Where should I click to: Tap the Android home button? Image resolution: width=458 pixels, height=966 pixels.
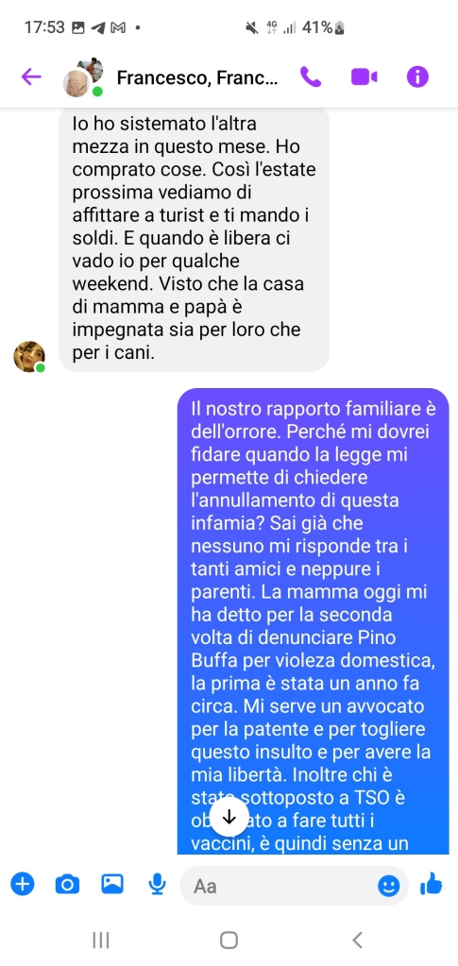pos(229,940)
